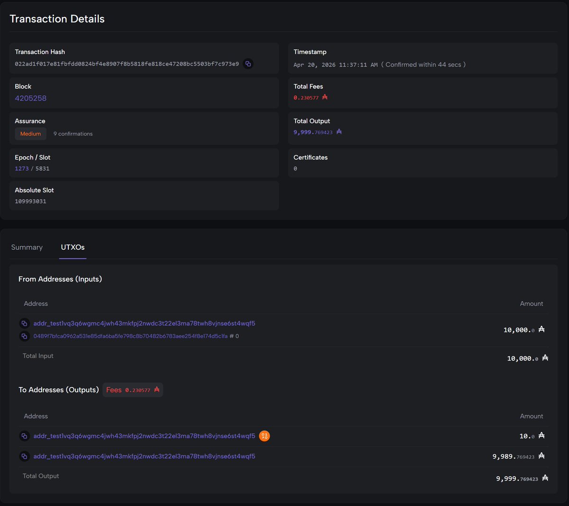569x506 pixels.
Task: Copy the output address with 9,989.769423 amount
Action: (x=24, y=456)
